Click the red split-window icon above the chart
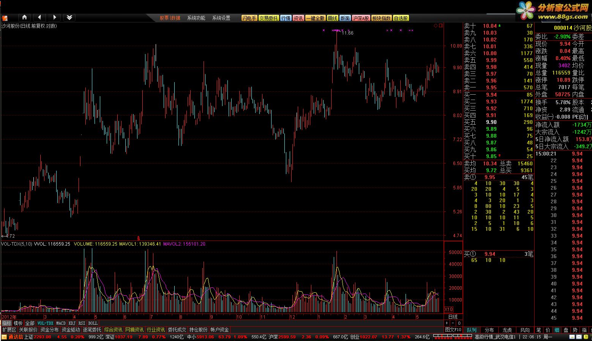 coord(441,25)
